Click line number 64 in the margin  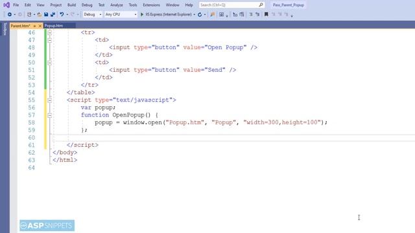tap(32, 168)
